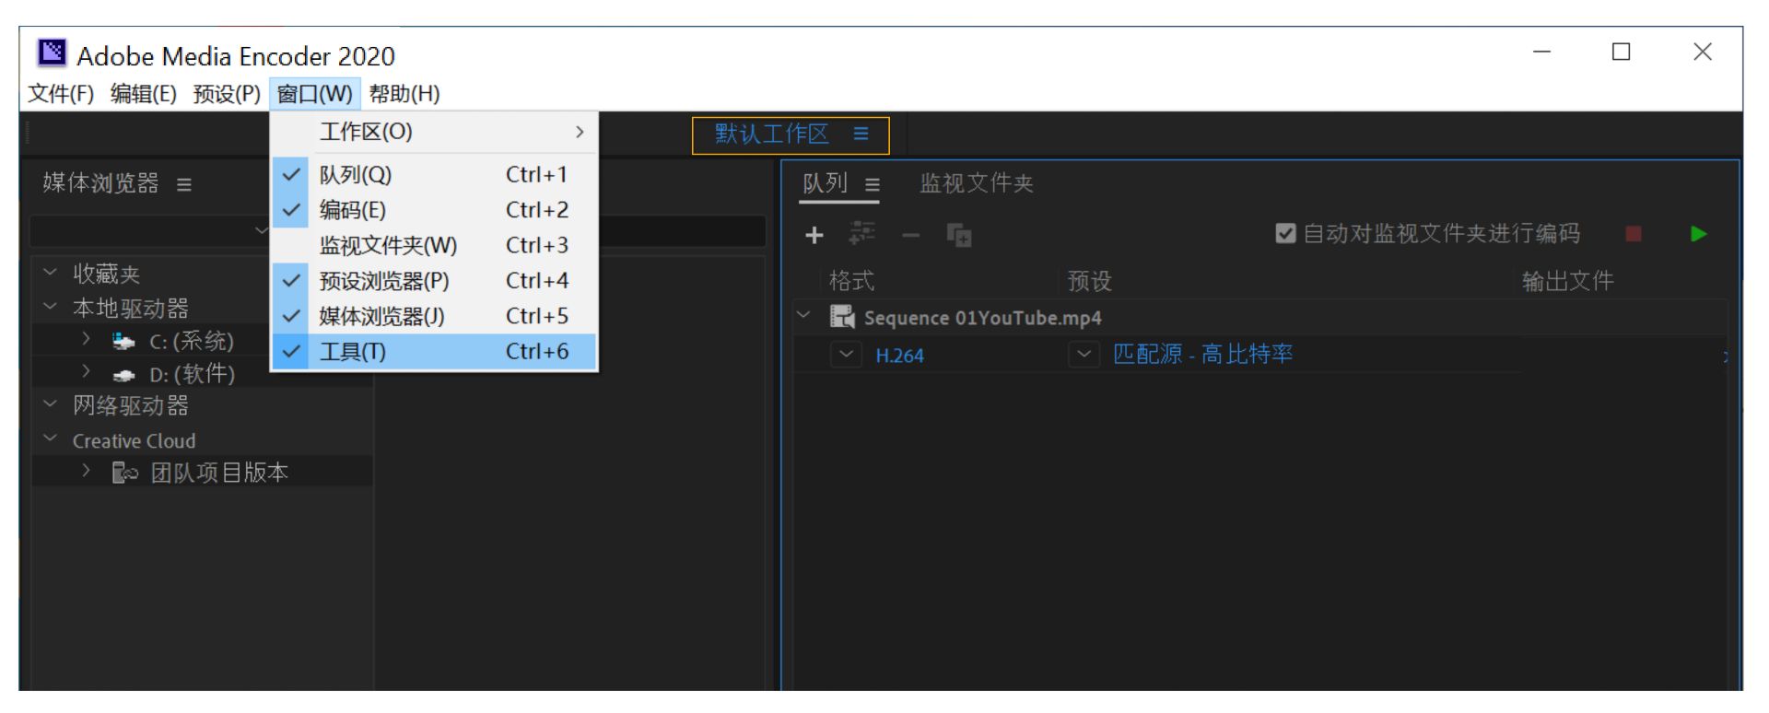The height and width of the screenshot is (713, 1769).
Task: Toggle 预设浏览器(P) in the Window menu
Action: 434,281
